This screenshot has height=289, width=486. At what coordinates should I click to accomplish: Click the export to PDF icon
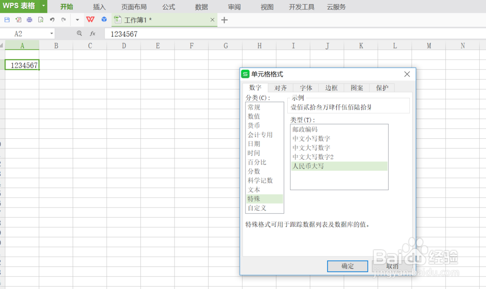[18, 20]
